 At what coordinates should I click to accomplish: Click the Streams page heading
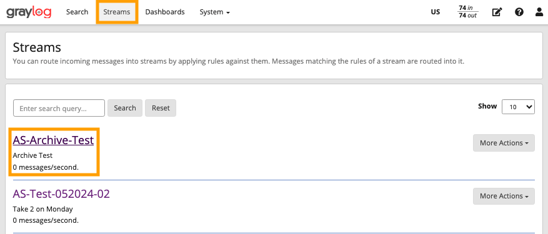[37, 47]
